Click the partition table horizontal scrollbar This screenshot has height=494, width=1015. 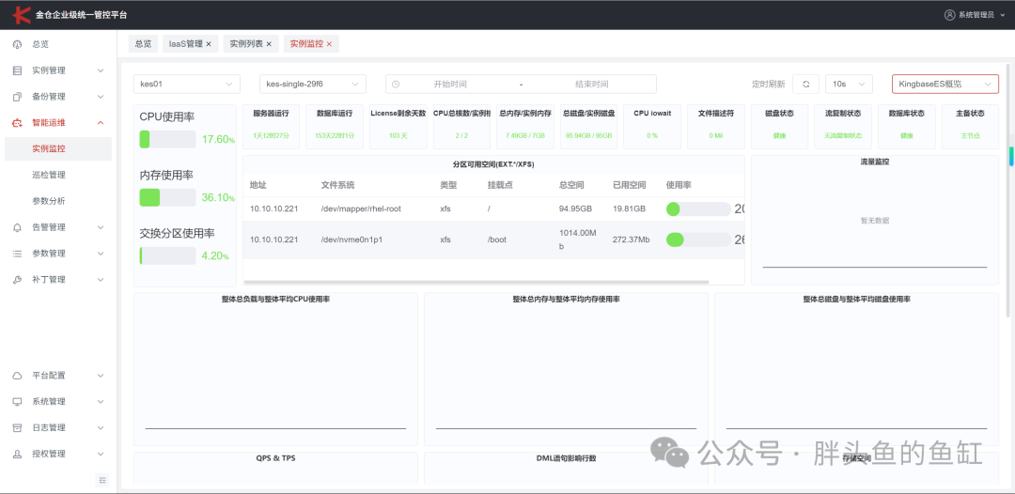(x=476, y=282)
